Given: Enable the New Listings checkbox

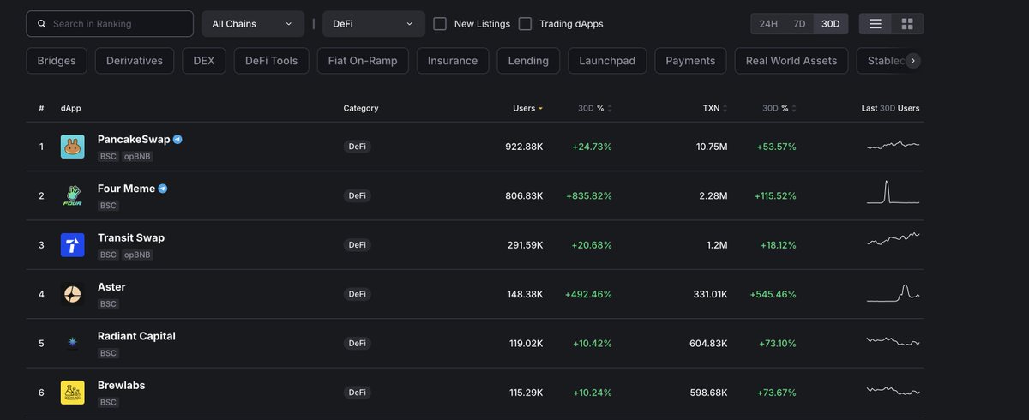Looking at the screenshot, I should (440, 24).
